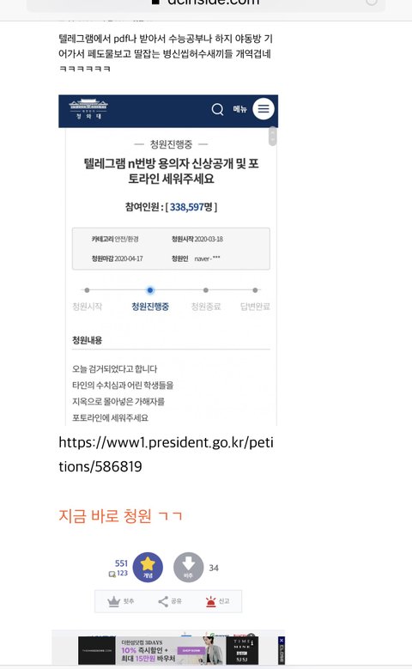Open the 더한섬닷컴 3DAYS ad banner
Screen dimensions: 412x669
coord(168,650)
